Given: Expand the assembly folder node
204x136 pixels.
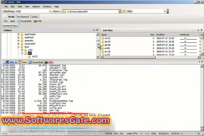Looking at the screenshot, I should click(x=18, y=41).
